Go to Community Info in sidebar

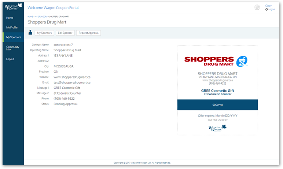coord(13,48)
